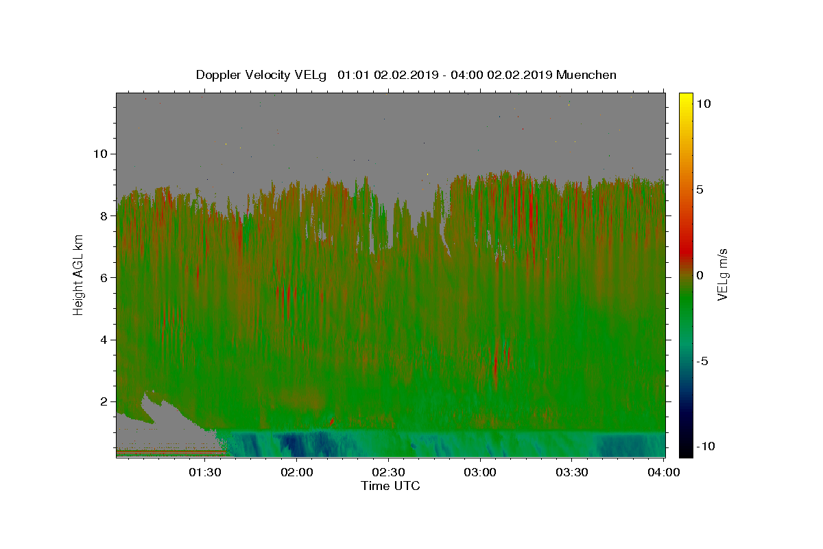Click 'Muenchen' in the plot title
The height and width of the screenshot is (549, 823).
tap(586, 75)
